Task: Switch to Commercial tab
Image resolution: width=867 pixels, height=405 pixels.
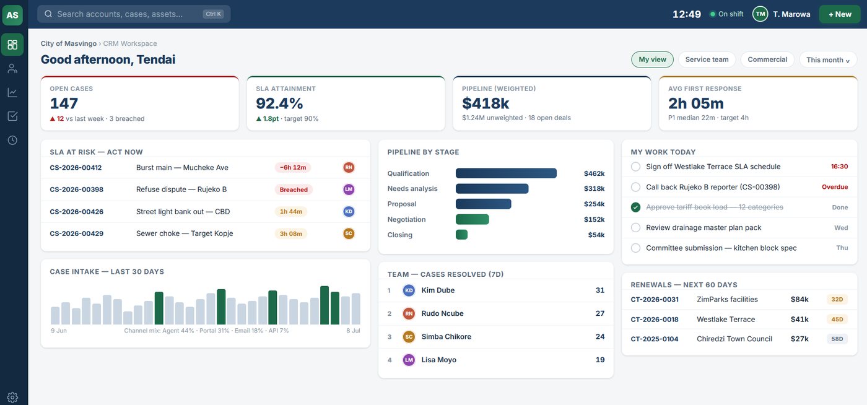Action: point(767,59)
